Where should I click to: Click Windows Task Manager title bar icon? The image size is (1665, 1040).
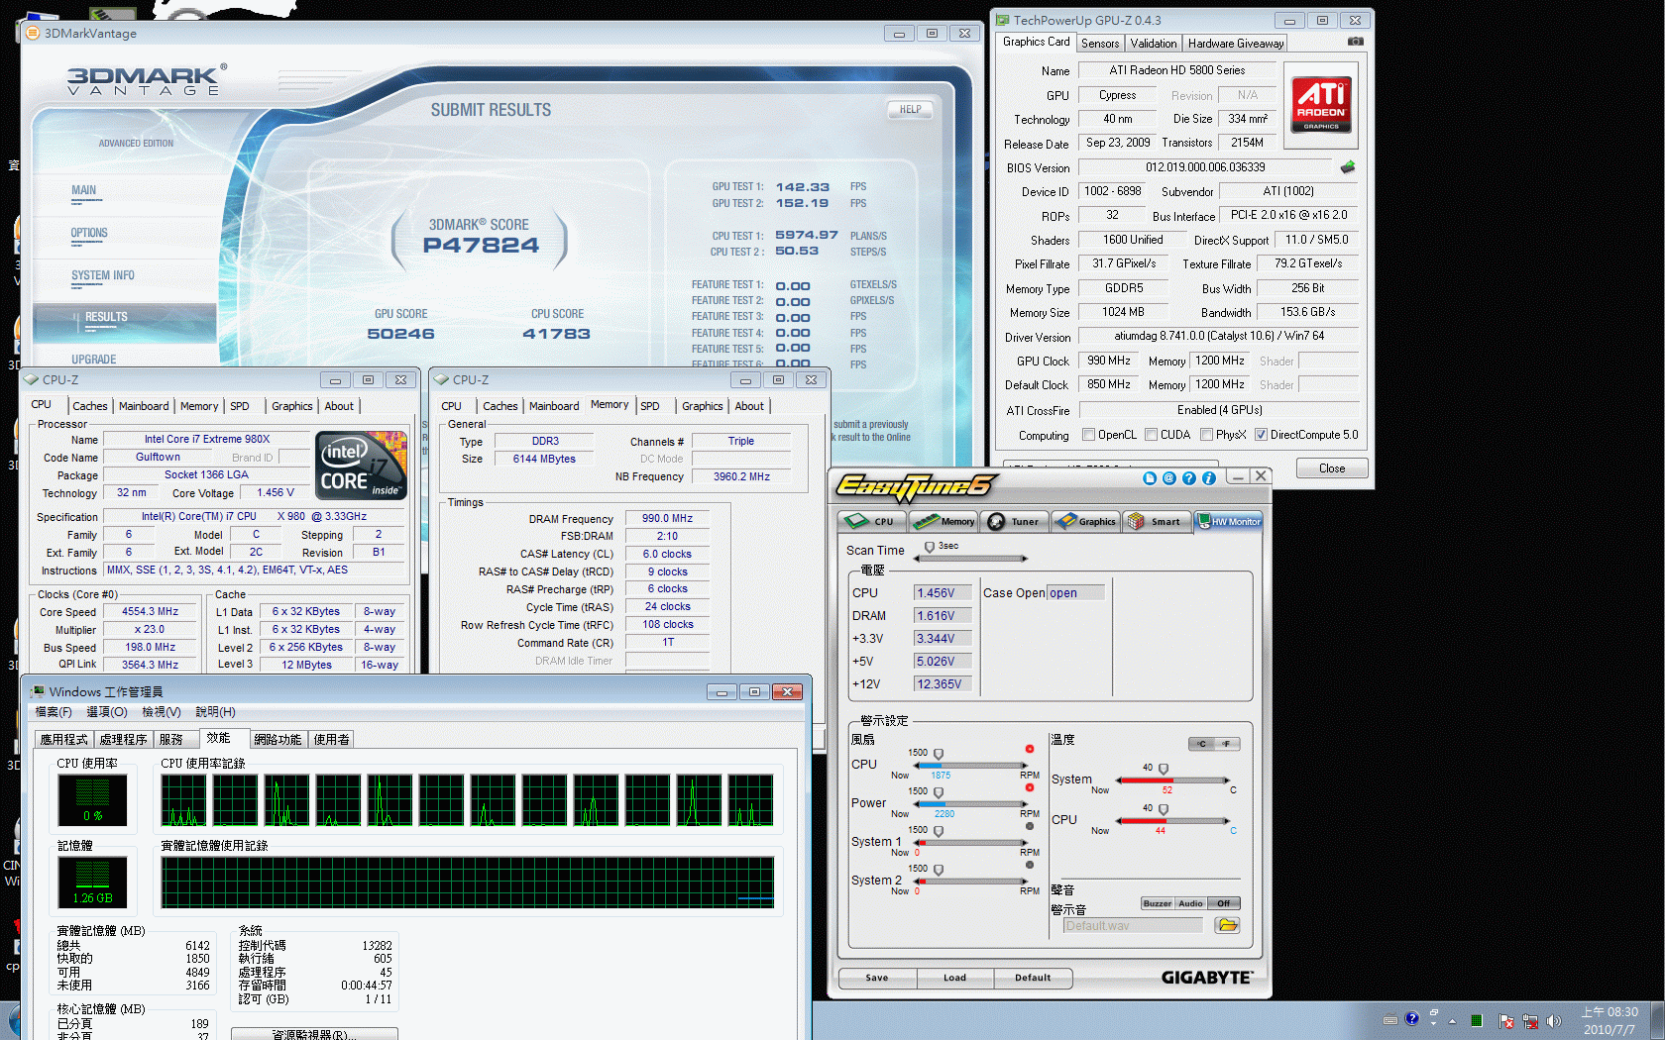[x=38, y=691]
